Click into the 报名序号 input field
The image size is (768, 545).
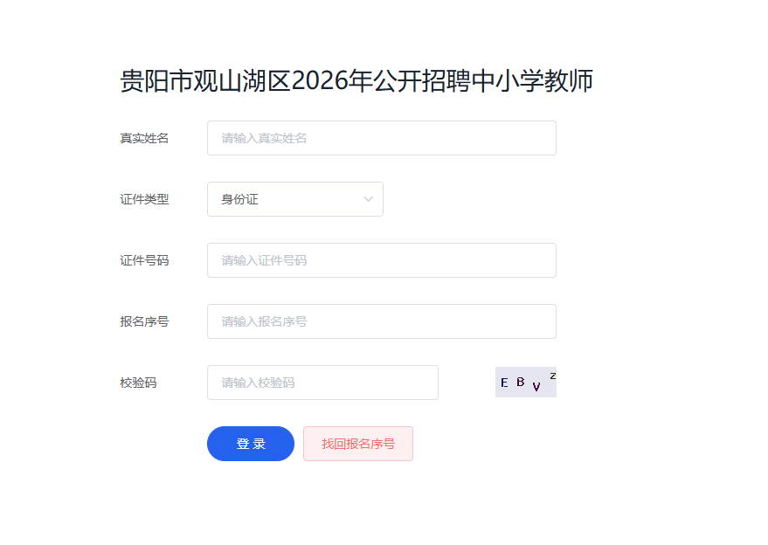pos(381,321)
